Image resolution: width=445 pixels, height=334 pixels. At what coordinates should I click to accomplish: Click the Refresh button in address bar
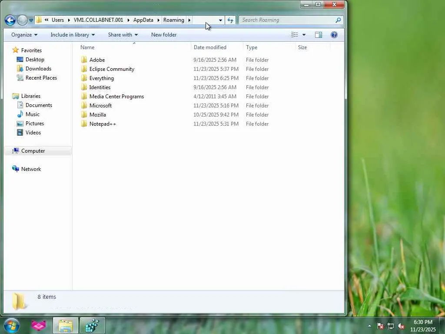pyautogui.click(x=230, y=20)
